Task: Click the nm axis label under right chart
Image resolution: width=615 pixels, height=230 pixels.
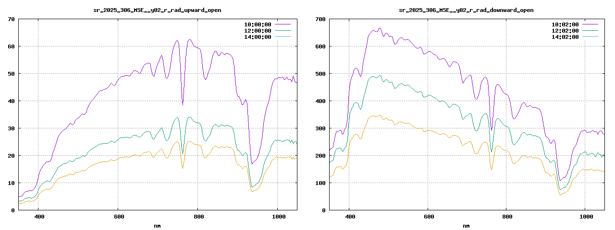Action: [x=466, y=225]
